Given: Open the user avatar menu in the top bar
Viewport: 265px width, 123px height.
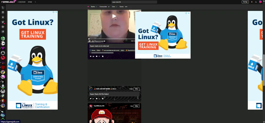Looking at the screenshot, I should [260, 2].
